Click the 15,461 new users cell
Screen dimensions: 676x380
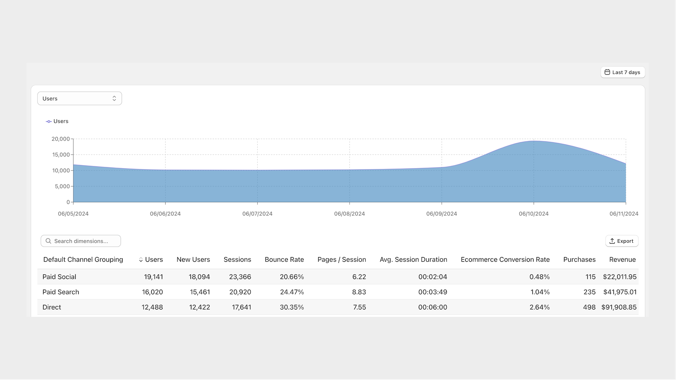pos(200,292)
